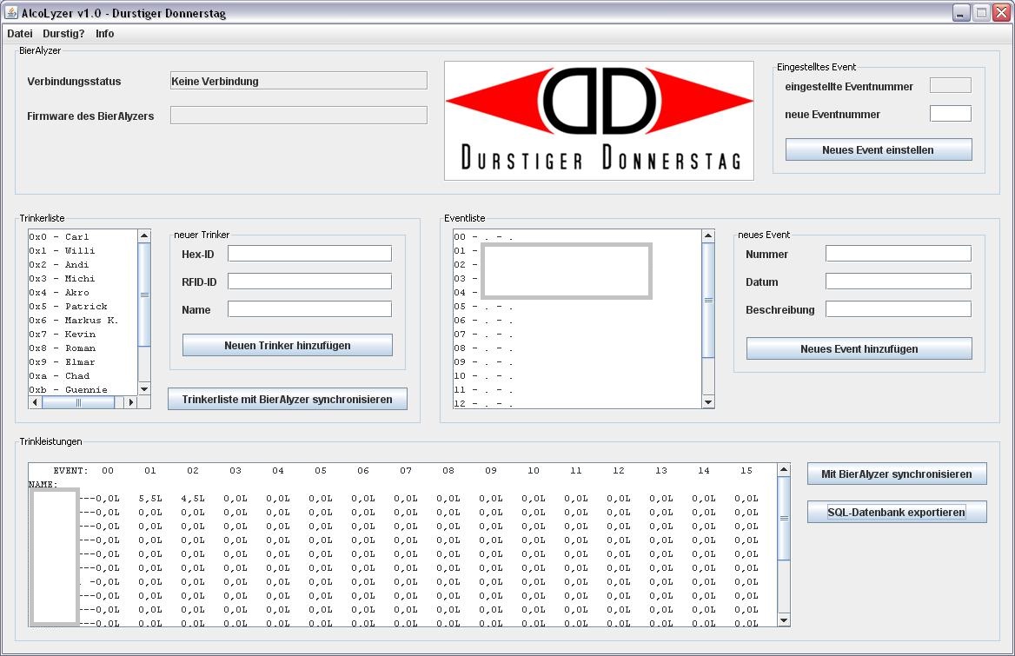The height and width of the screenshot is (656, 1015).
Task: Open the Durstig? menu
Action: click(63, 34)
